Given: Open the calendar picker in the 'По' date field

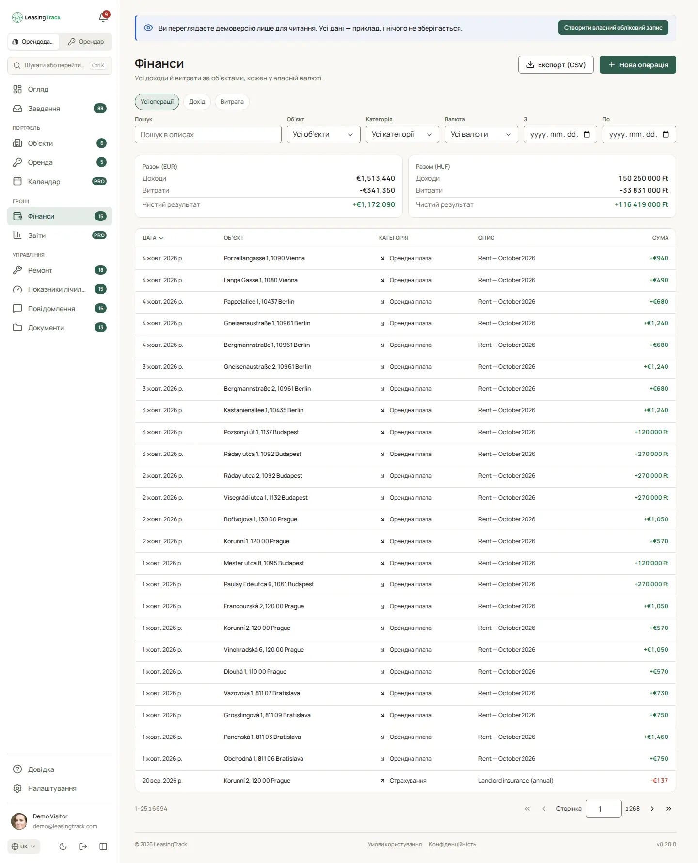Looking at the screenshot, I should [666, 134].
